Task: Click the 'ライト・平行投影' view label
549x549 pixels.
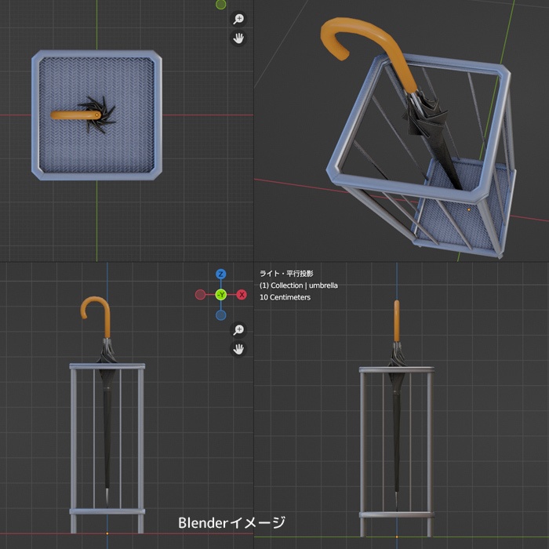Action: [x=286, y=274]
